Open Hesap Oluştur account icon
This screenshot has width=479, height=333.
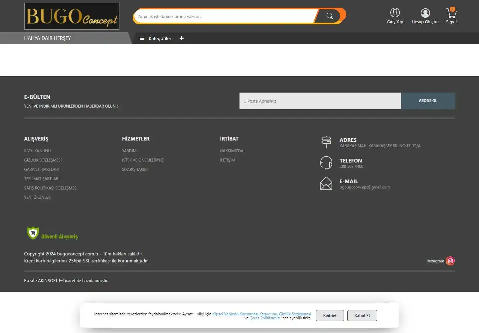click(x=425, y=13)
